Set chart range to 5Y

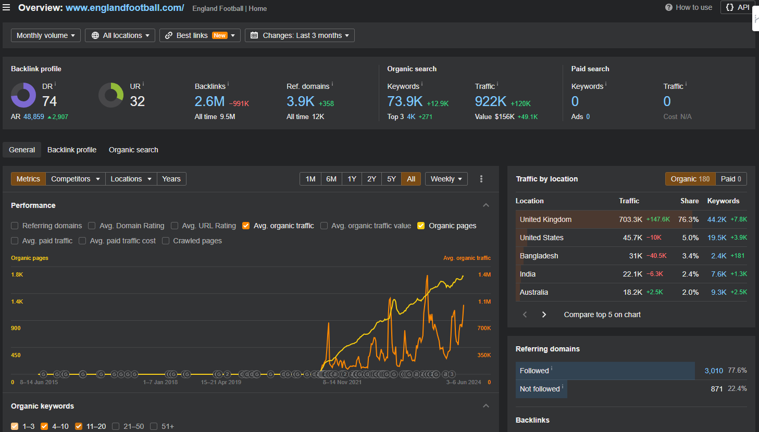(x=392, y=179)
